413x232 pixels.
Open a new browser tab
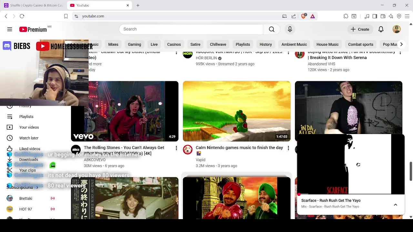[138, 5]
